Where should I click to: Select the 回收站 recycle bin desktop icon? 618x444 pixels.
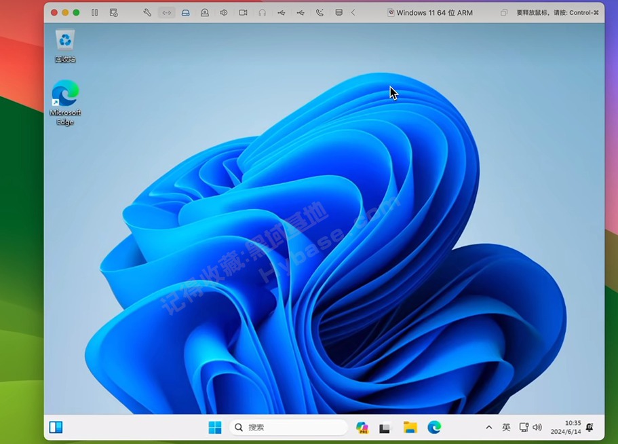pyautogui.click(x=65, y=46)
